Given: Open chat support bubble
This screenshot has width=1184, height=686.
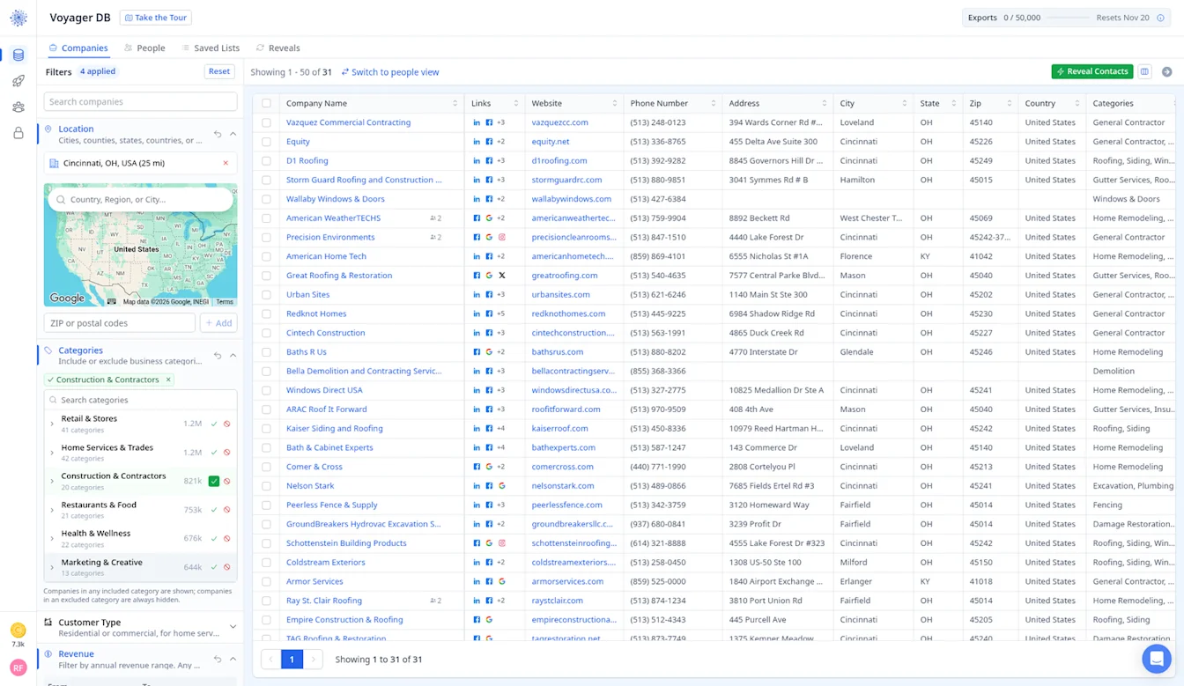Looking at the screenshot, I should click(1156, 658).
